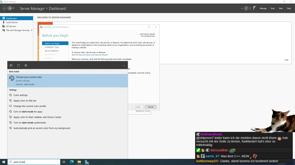Select Dashboard in the sidebar
Image resolution: width=295 pixels, height=165 pixels.
point(17,18)
